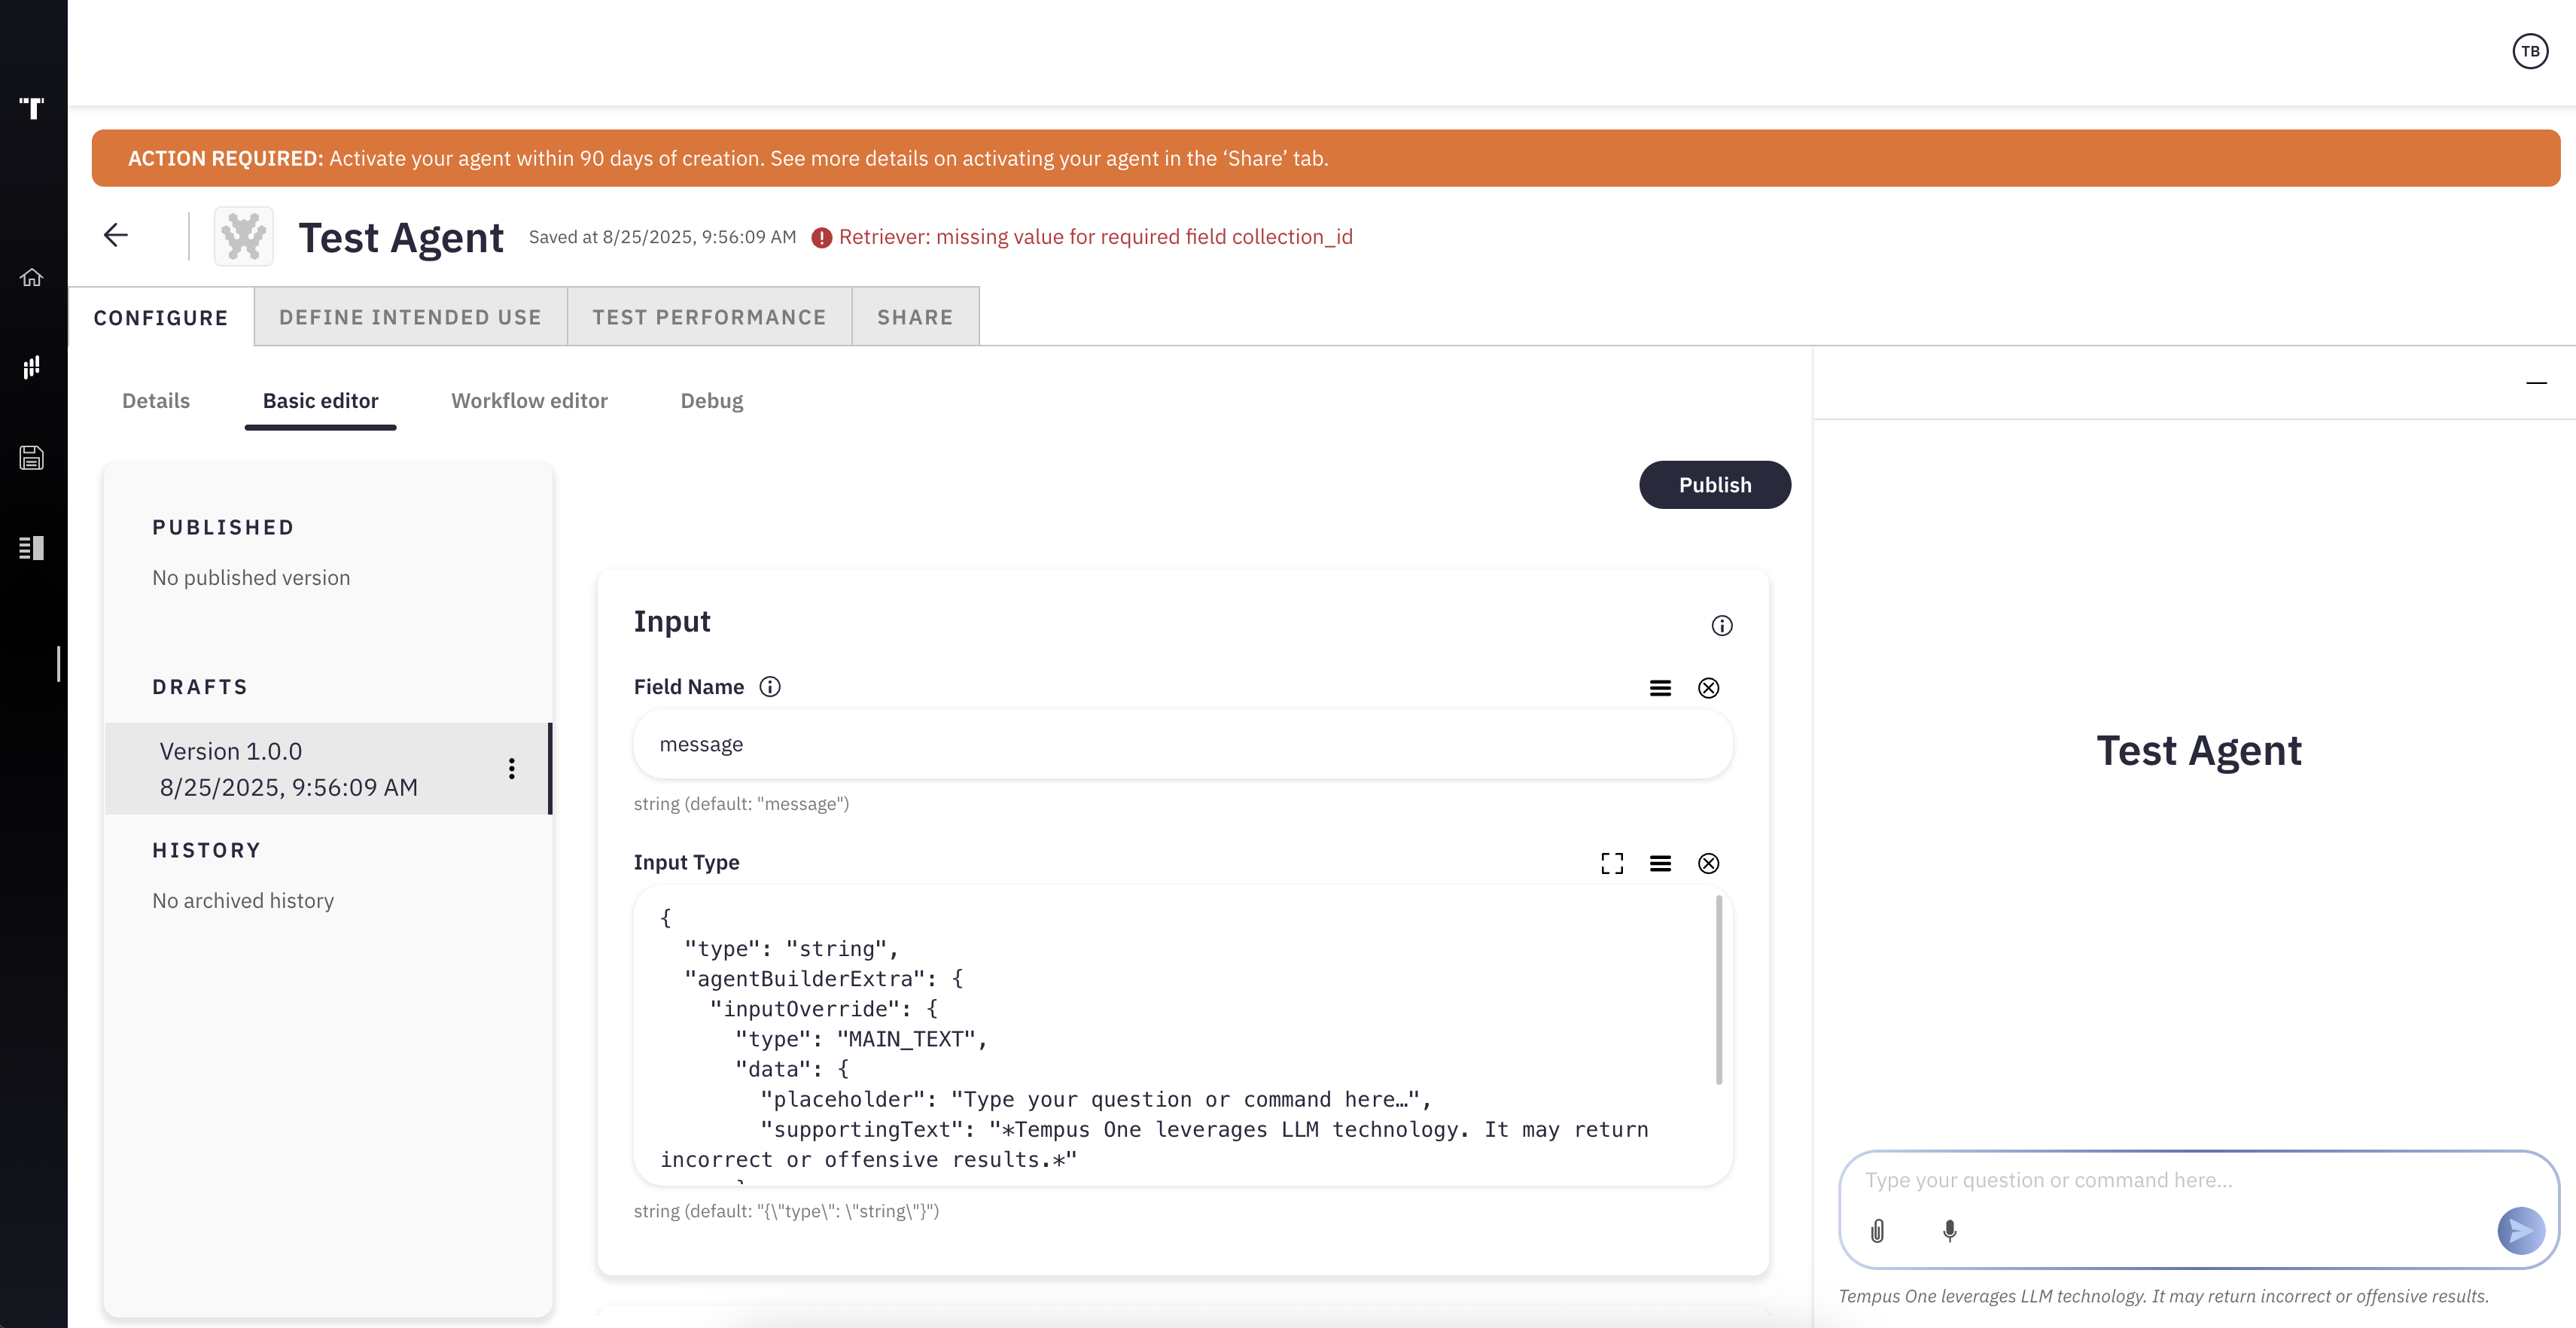Go back using the left arrow
Image resolution: width=2576 pixels, height=1328 pixels.
(116, 235)
